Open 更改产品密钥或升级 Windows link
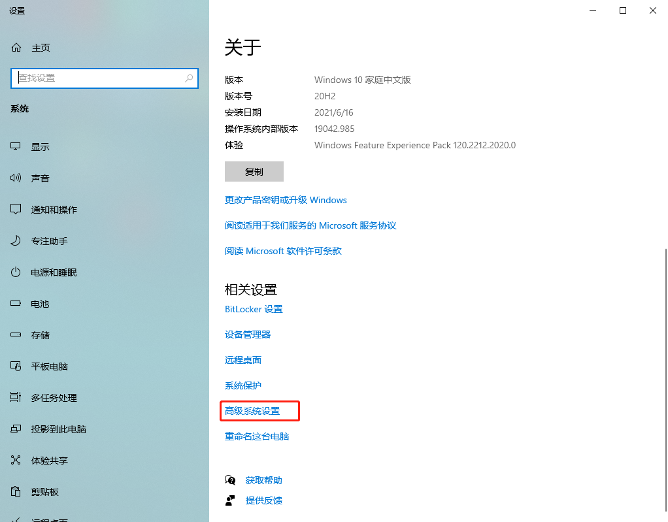Viewport: 668px width, 522px height. tap(286, 200)
